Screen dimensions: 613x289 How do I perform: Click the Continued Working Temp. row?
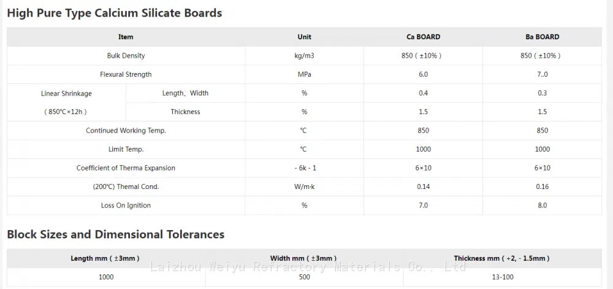(304, 131)
